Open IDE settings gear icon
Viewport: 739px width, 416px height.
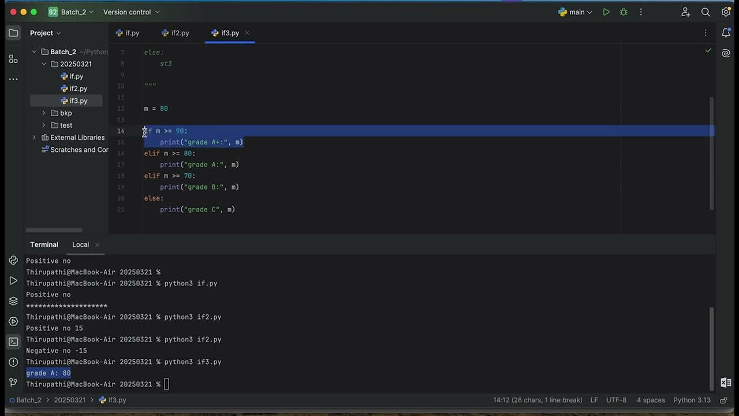pyautogui.click(x=726, y=12)
